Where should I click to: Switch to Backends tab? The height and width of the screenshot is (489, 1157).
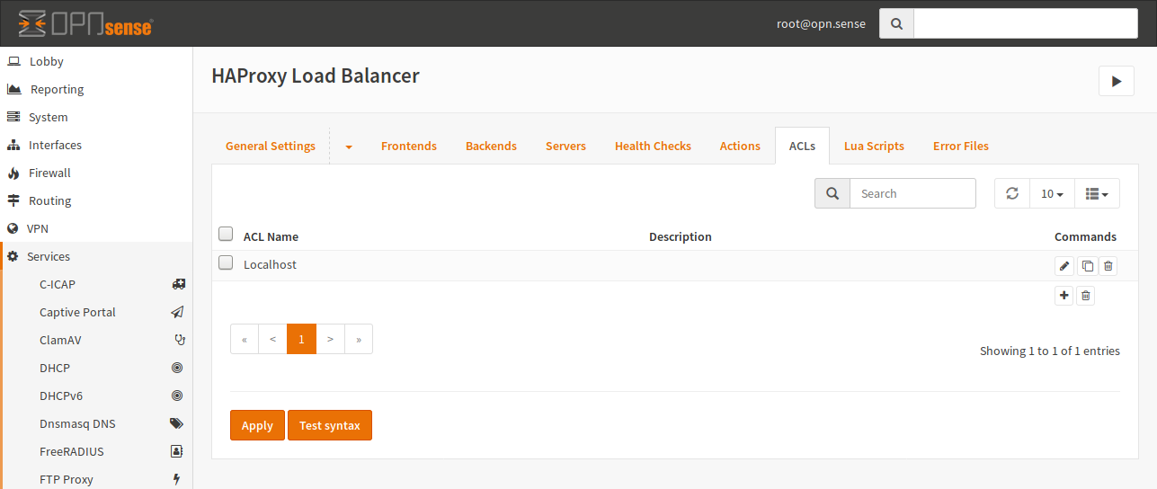pos(491,146)
